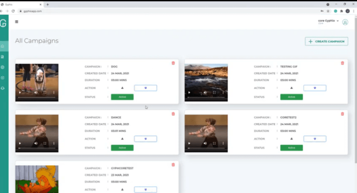The image size is (357, 193).
Task: Click the Gyphio logo in sidebar
Action: click(3, 23)
